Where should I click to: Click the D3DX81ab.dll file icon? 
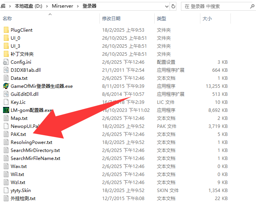(6, 70)
